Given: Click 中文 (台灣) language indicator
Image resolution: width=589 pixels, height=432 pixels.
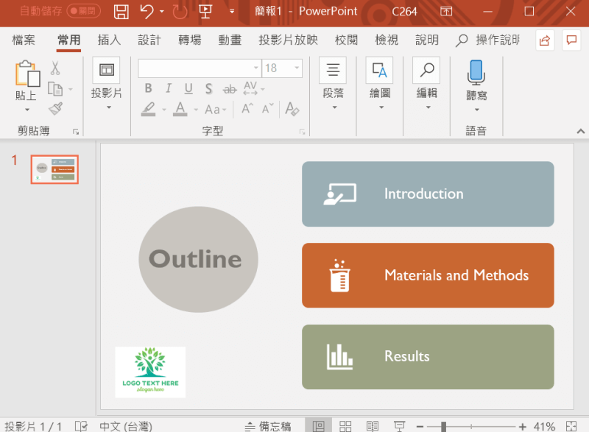Looking at the screenshot, I should pos(126,426).
